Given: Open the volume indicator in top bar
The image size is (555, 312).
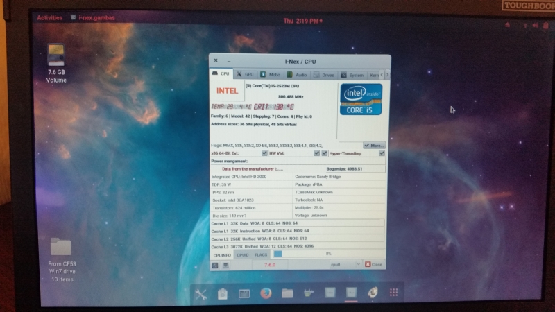Looking at the screenshot, I should pos(536,26).
